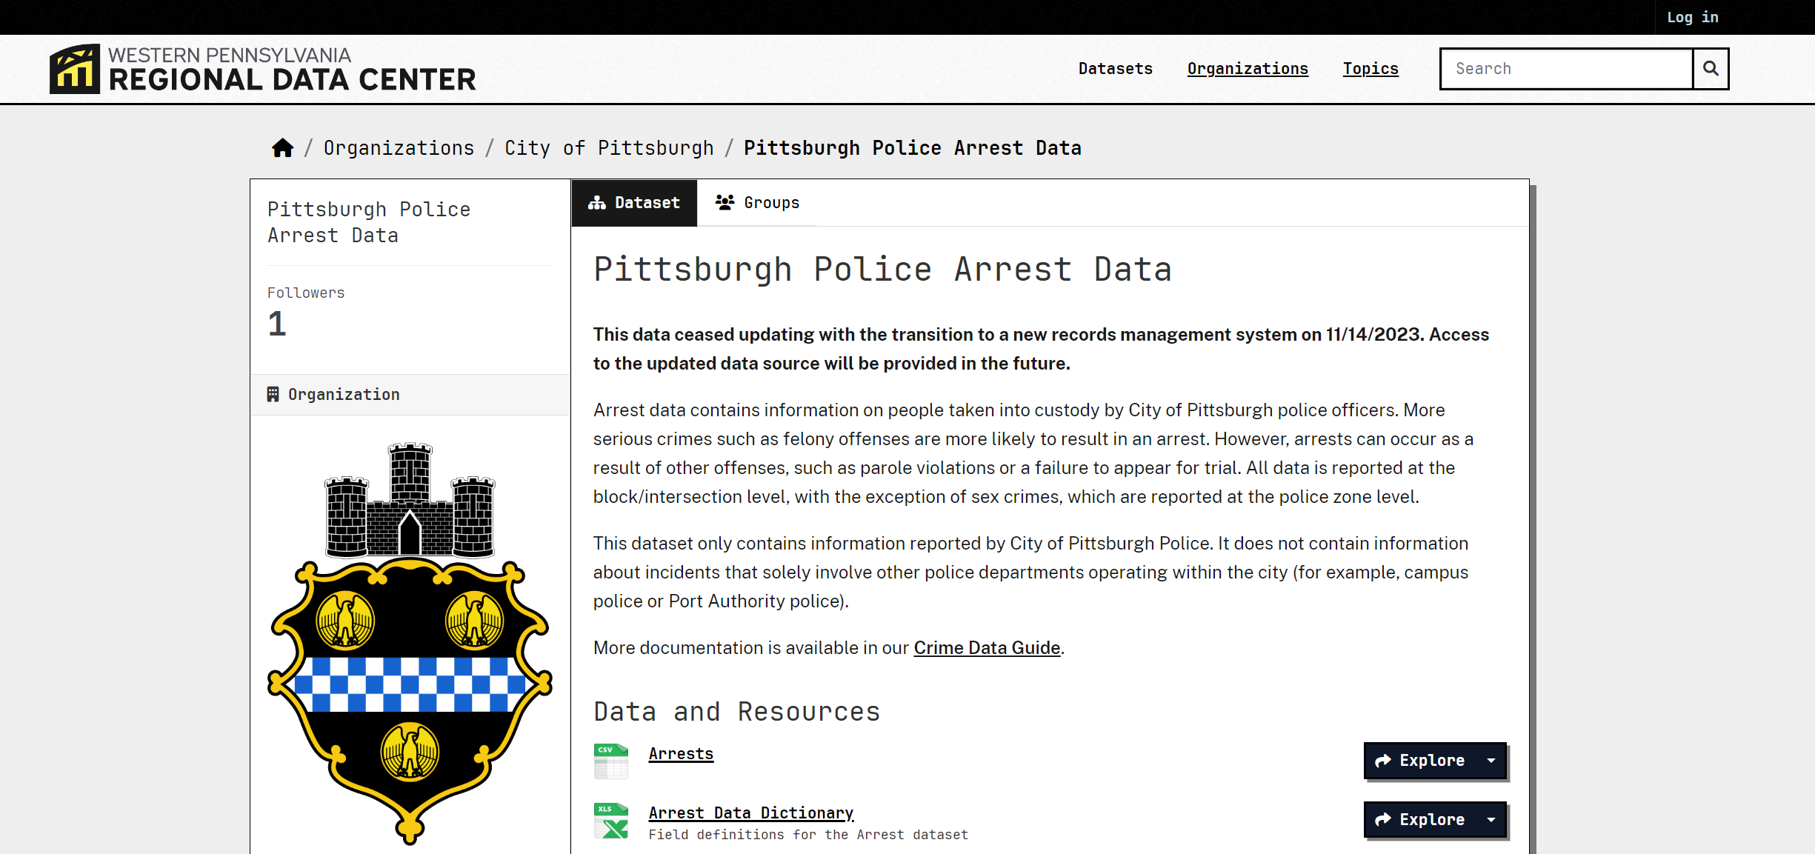Click the WPRDC logo icon

click(75, 69)
